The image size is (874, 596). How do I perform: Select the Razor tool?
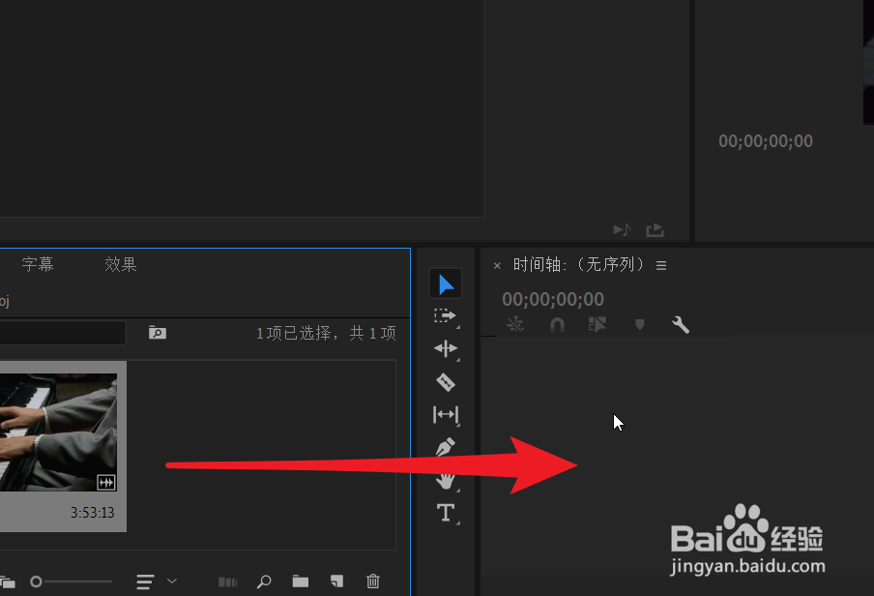(x=446, y=382)
